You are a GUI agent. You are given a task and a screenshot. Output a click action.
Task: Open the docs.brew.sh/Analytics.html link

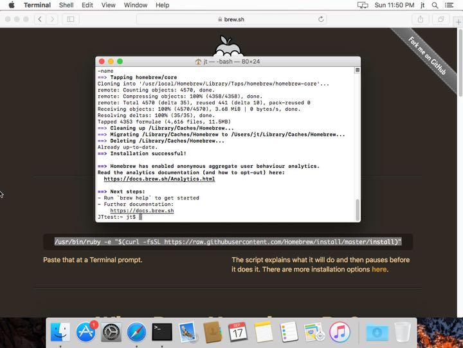click(x=159, y=179)
